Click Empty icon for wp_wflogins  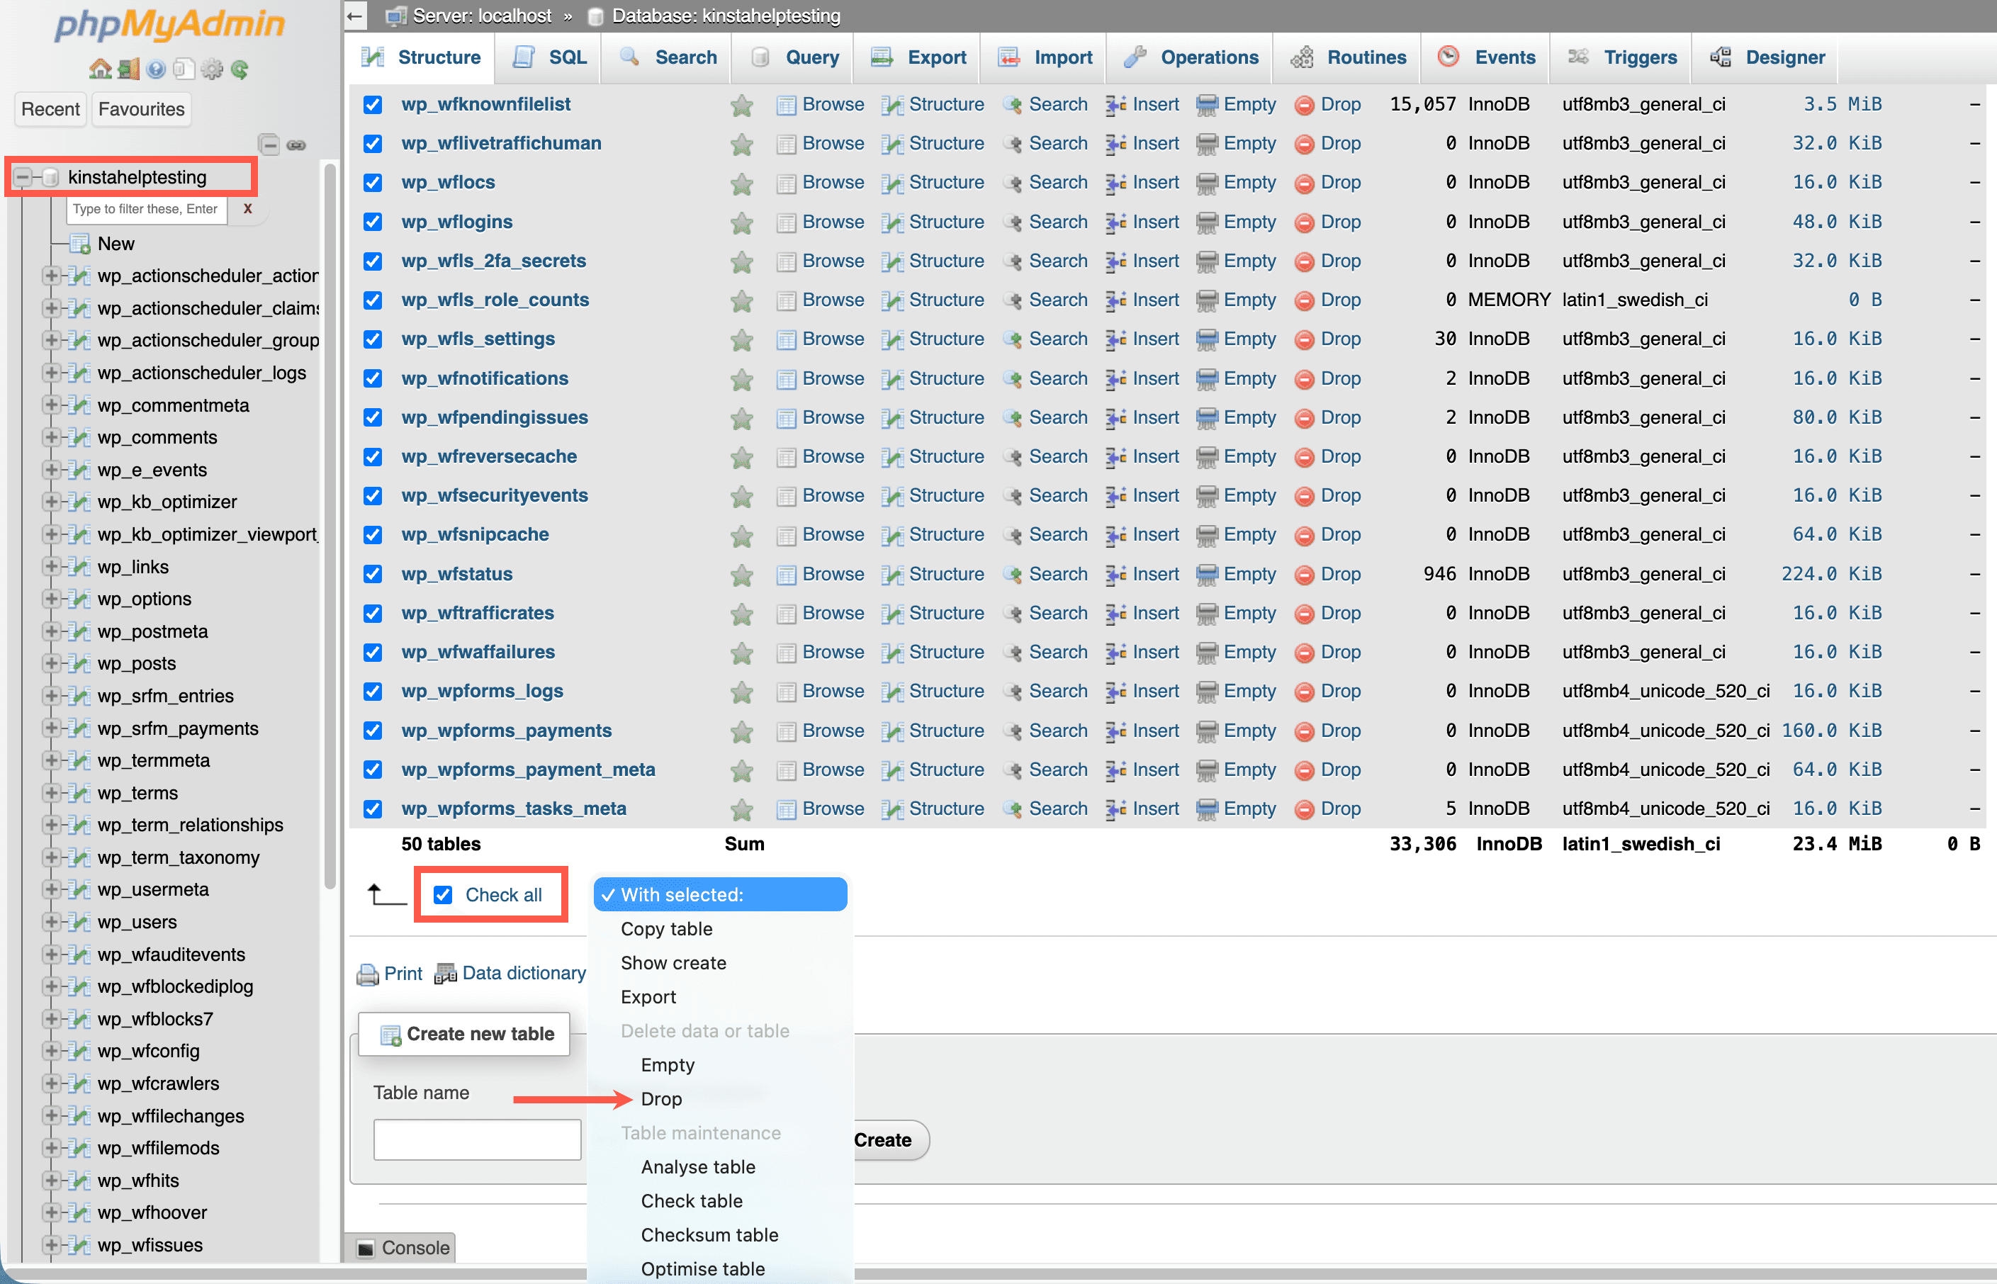pos(1207,223)
